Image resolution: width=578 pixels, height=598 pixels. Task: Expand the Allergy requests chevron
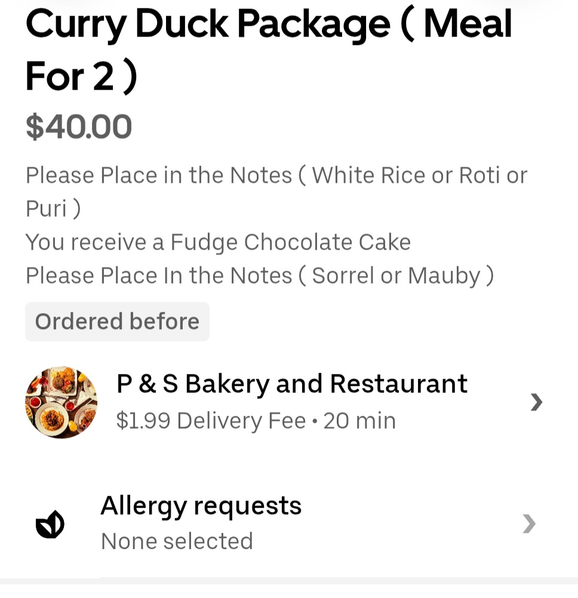click(529, 524)
